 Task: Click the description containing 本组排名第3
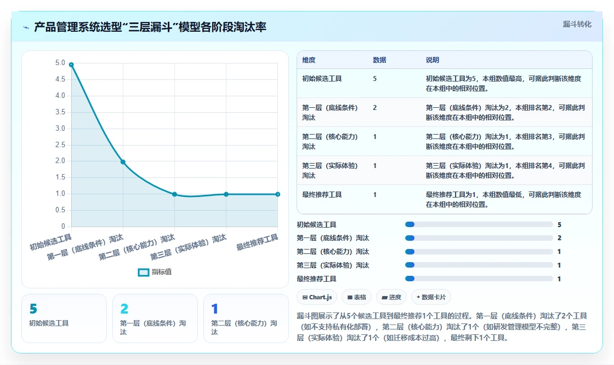(x=505, y=142)
